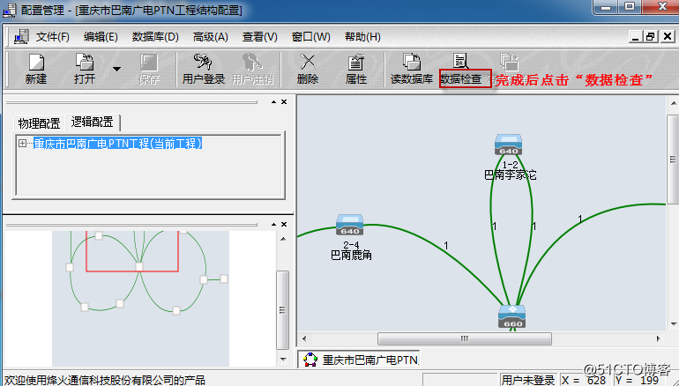
Task: Open the 窗口(W) menu
Action: (x=311, y=37)
